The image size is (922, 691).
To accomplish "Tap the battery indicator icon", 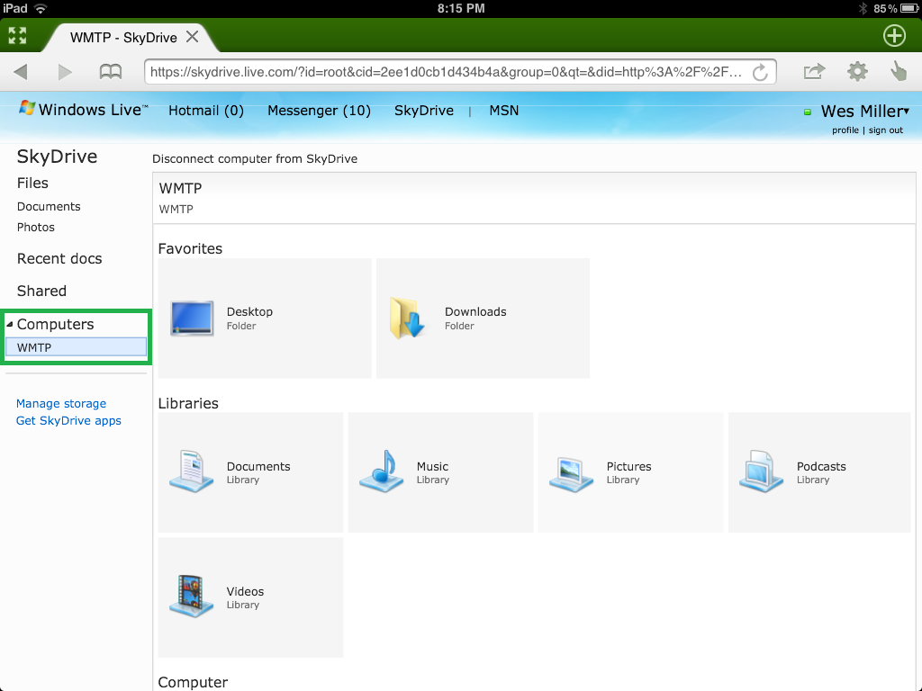I will pyautogui.click(x=909, y=8).
